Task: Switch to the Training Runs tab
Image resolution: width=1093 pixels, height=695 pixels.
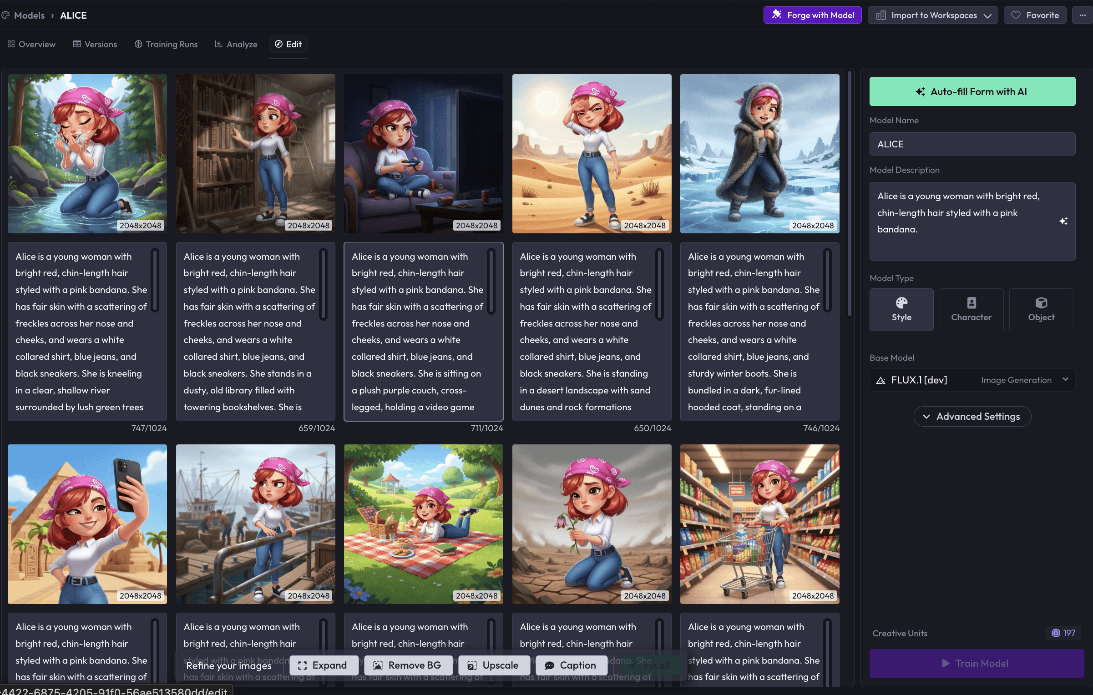Action: coord(166,44)
